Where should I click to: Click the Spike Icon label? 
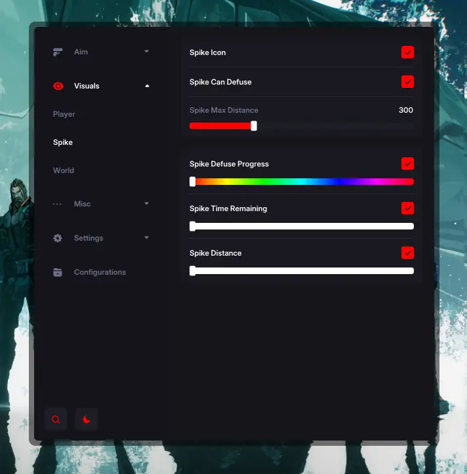(x=207, y=52)
